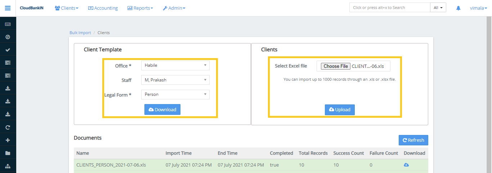
Task: Focus the top search input field
Action: pos(389,8)
